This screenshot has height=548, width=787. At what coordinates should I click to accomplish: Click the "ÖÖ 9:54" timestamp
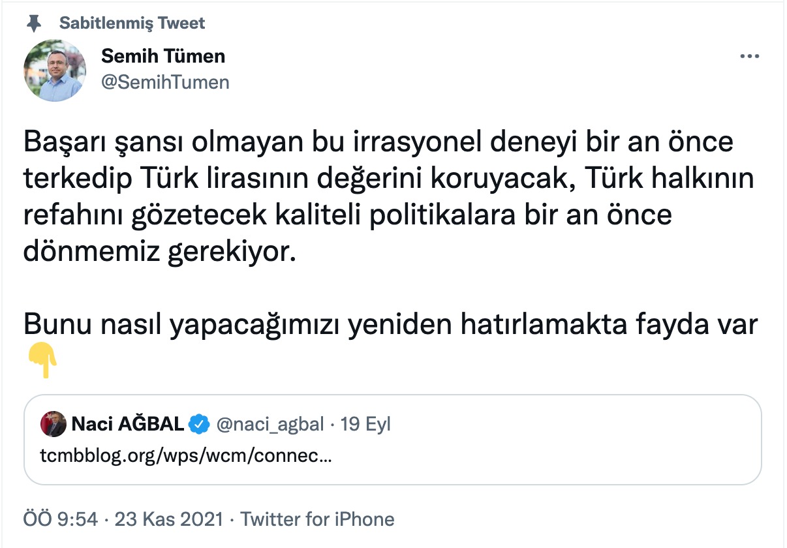[61, 520]
